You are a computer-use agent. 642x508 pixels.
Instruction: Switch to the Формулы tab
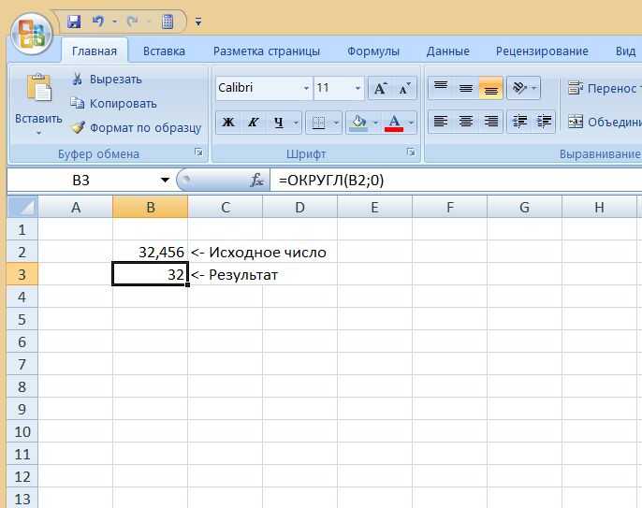click(x=373, y=51)
